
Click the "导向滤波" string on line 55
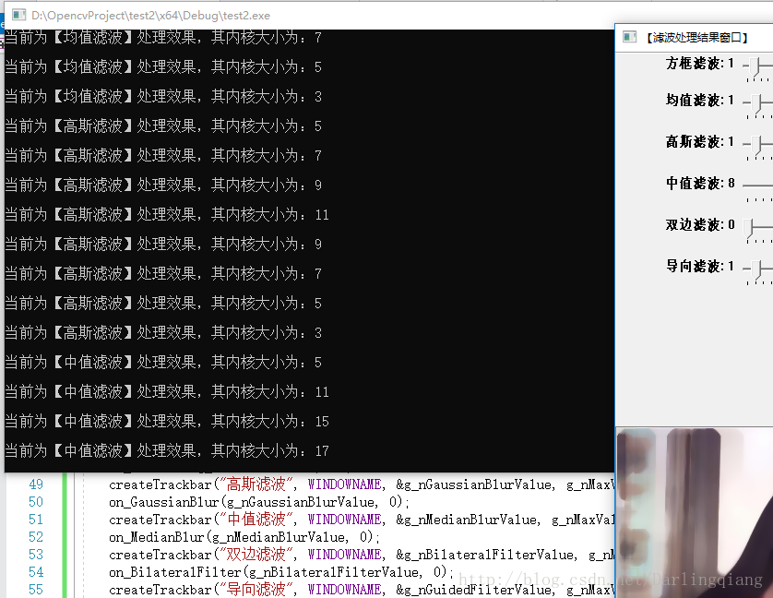256,590
